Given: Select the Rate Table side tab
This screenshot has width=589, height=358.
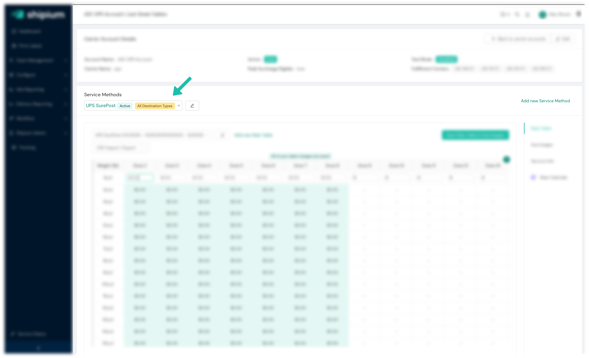Looking at the screenshot, I should tap(541, 129).
